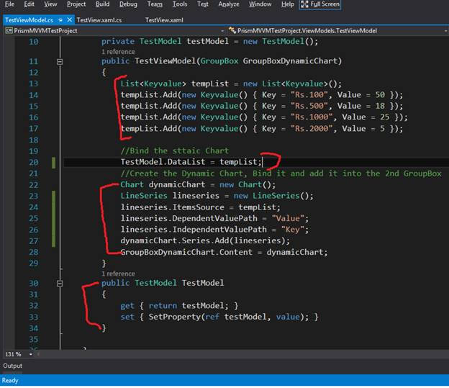This screenshot has width=449, height=388.
Task: Open the Test menu
Action: tap(203, 4)
